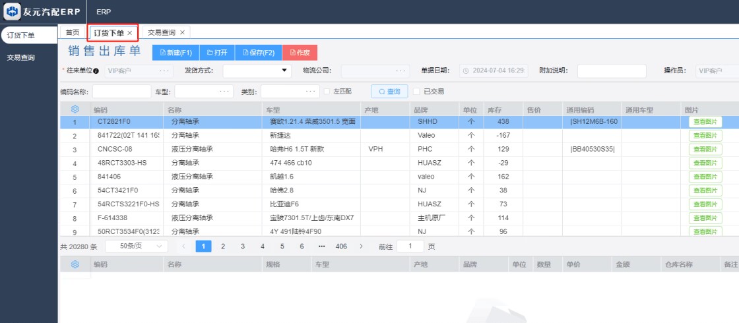The image size is (739, 323).
Task: Select 订货下单 in the left sidebar
Action: 29,36
